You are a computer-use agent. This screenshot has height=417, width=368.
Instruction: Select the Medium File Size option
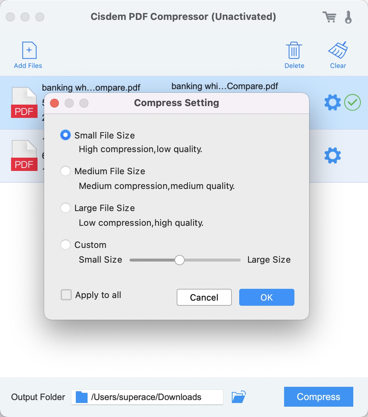(x=65, y=171)
